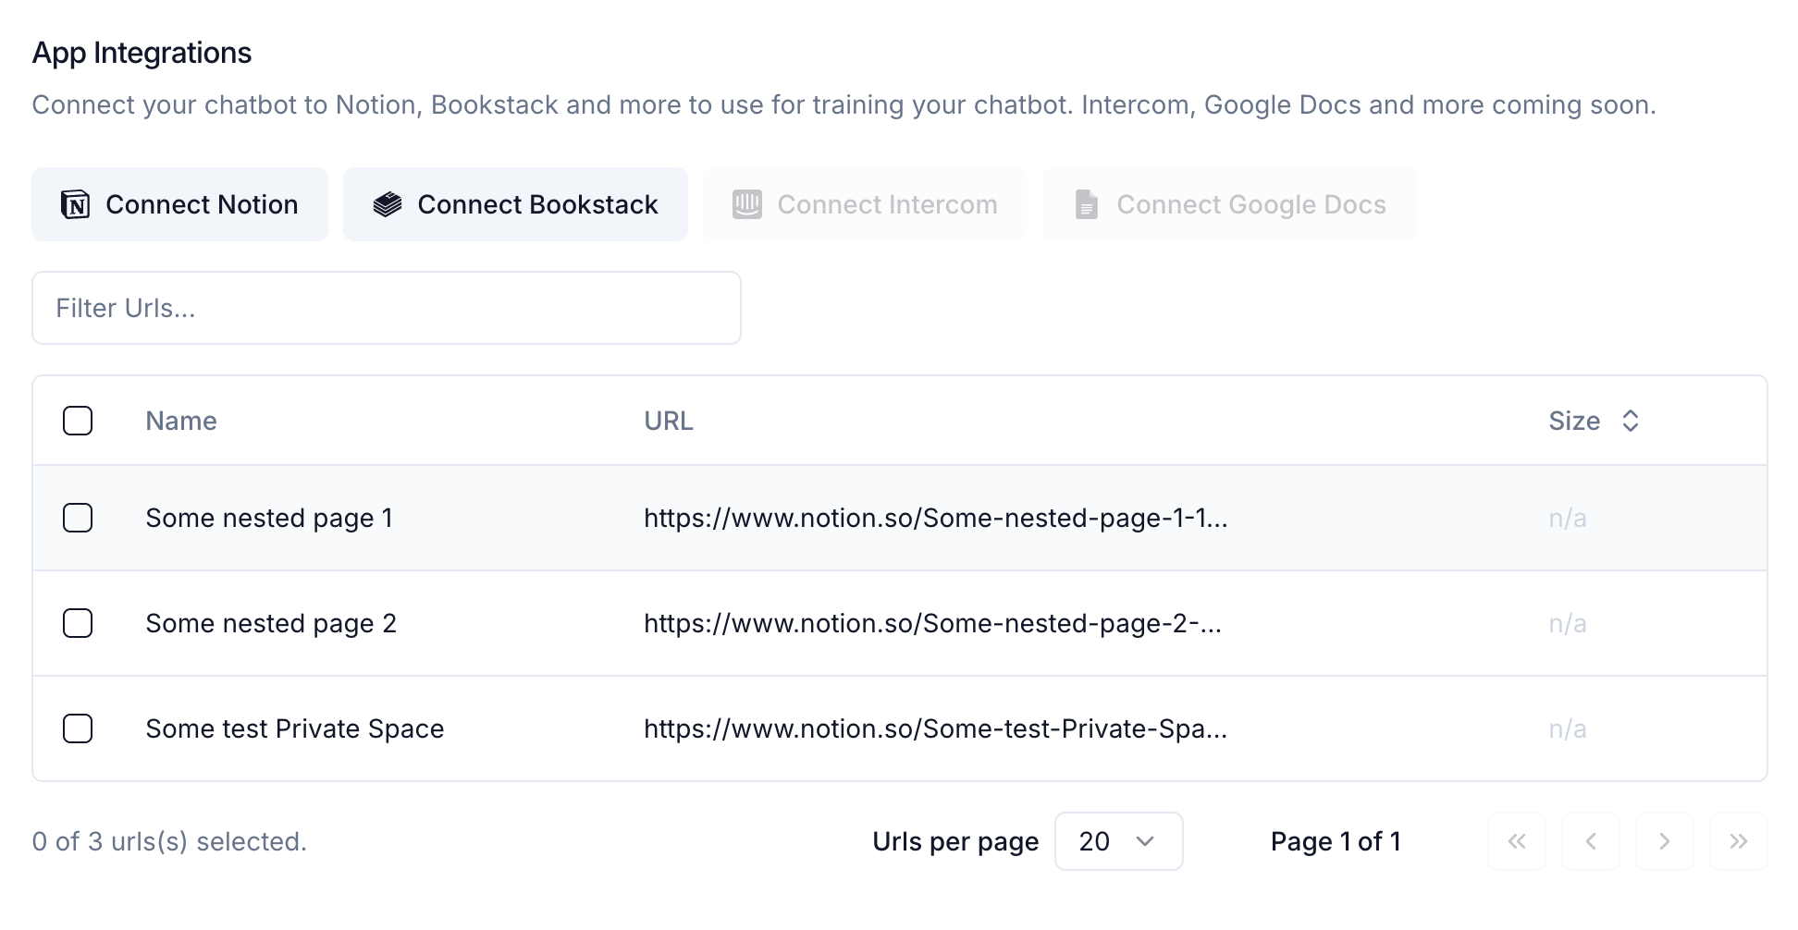This screenshot has height=930, width=1798.
Task: Click the Notion logo icon
Action: (x=75, y=204)
